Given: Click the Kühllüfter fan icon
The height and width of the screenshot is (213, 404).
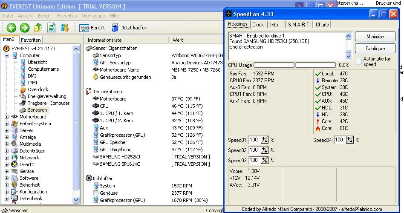Looking at the screenshot, I should click(89, 178).
